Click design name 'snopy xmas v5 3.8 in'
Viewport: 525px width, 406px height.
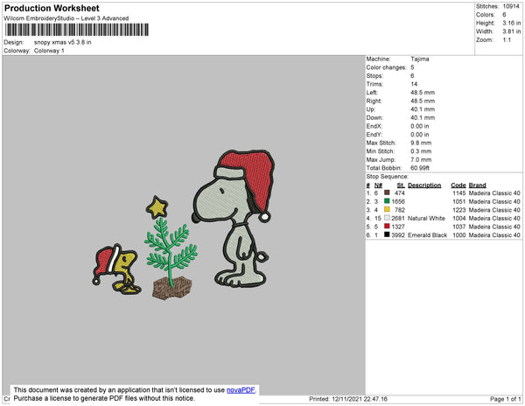pos(63,43)
